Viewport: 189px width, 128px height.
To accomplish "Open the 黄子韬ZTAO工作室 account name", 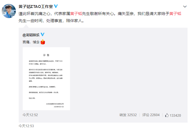I will (x=36, y=6).
